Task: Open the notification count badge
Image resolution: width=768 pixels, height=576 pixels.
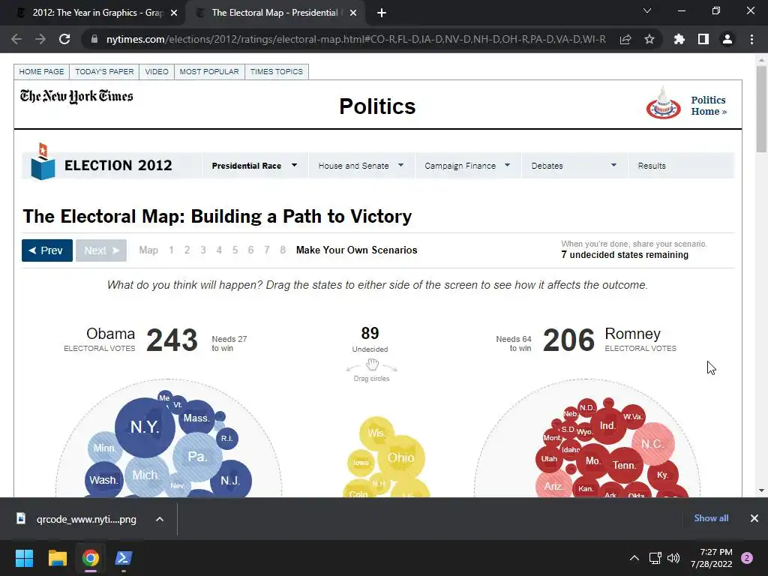Action: [x=747, y=558]
